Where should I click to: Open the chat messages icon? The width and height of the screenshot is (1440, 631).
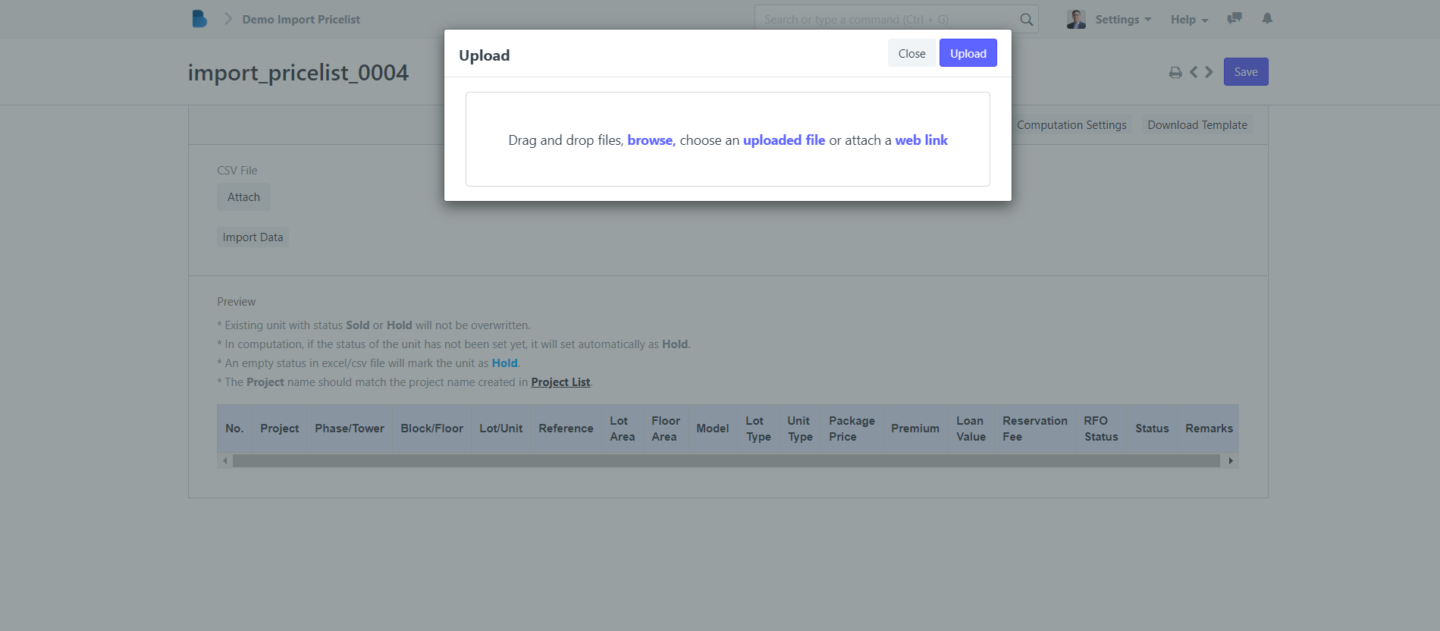[1235, 18]
